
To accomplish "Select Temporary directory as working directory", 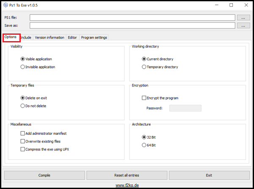I will tap(144, 67).
